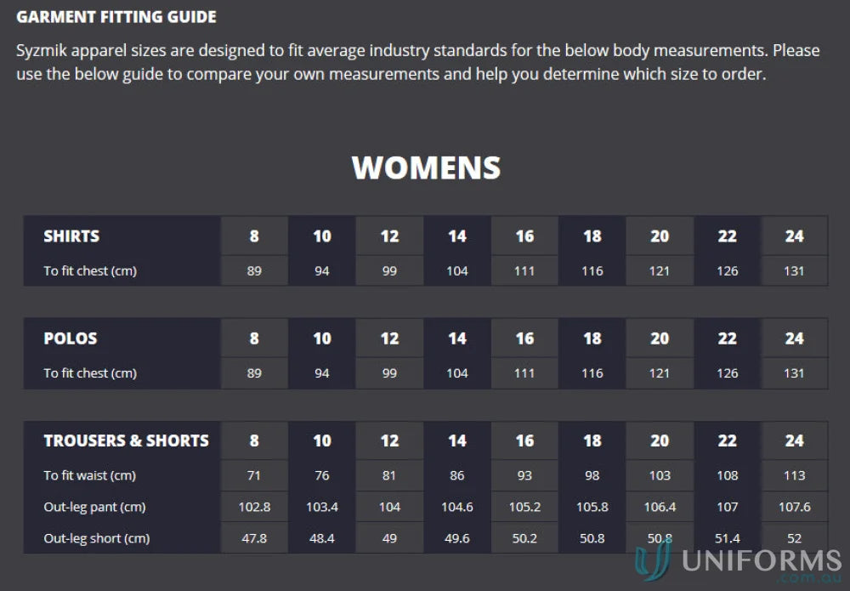Click the 52 out-leg short cell
This screenshot has width=850, height=591.
click(x=795, y=538)
